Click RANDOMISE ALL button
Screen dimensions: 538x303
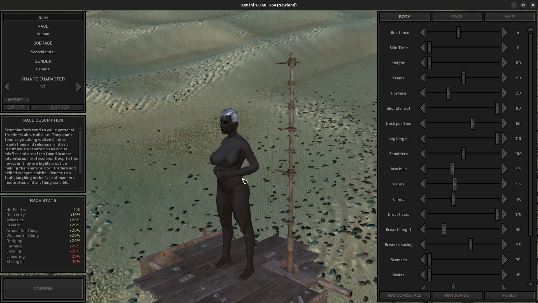click(x=405, y=295)
